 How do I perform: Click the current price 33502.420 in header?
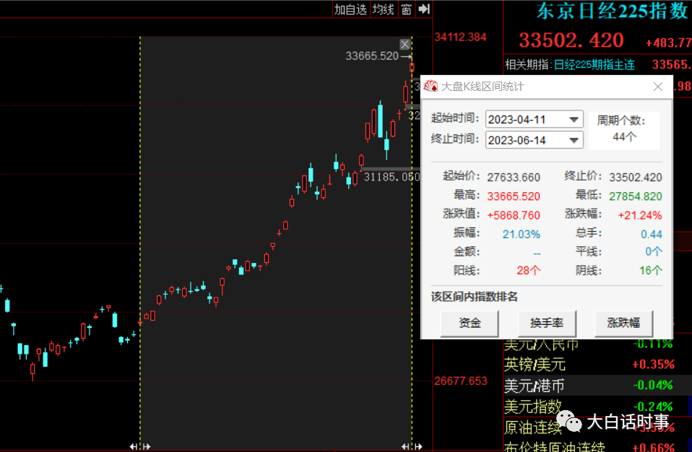(x=571, y=40)
